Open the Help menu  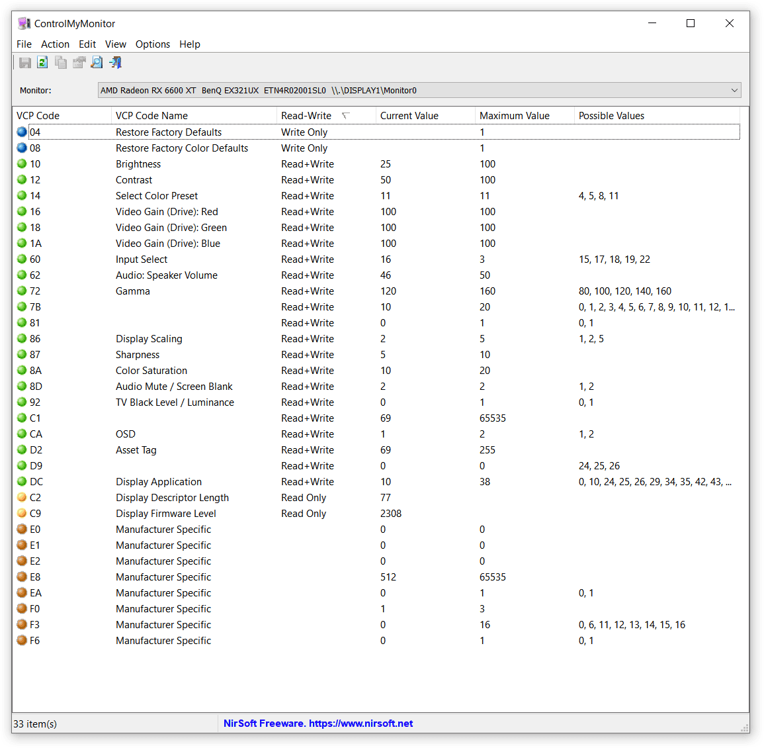click(x=190, y=44)
